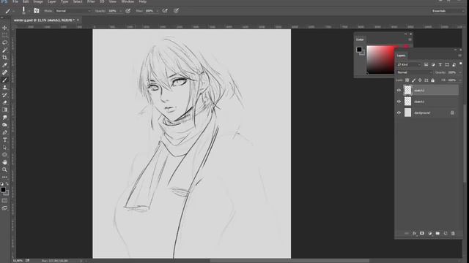Add a layer mask

422,234
